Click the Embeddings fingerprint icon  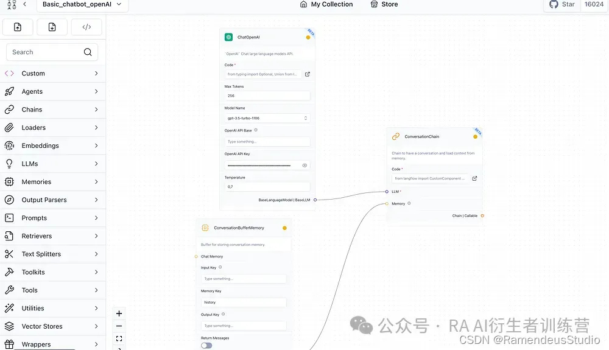coord(9,145)
